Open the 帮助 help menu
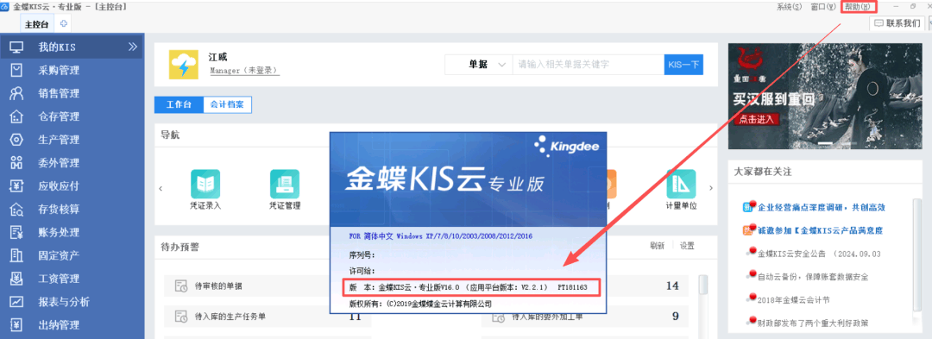This screenshot has height=339, width=932. pyautogui.click(x=860, y=7)
